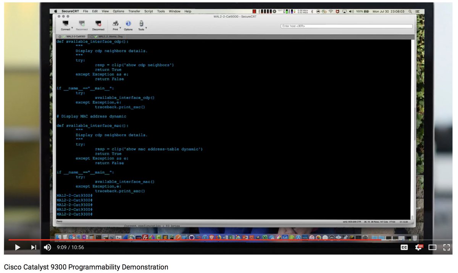Click the FileZilla icon in the Dock
The height and width of the screenshot is (273, 458).
pos(145,237)
